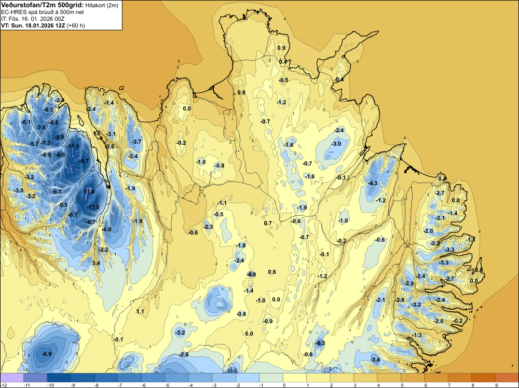
Task: Select the legend swatch labeled -11
Action: point(35,378)
